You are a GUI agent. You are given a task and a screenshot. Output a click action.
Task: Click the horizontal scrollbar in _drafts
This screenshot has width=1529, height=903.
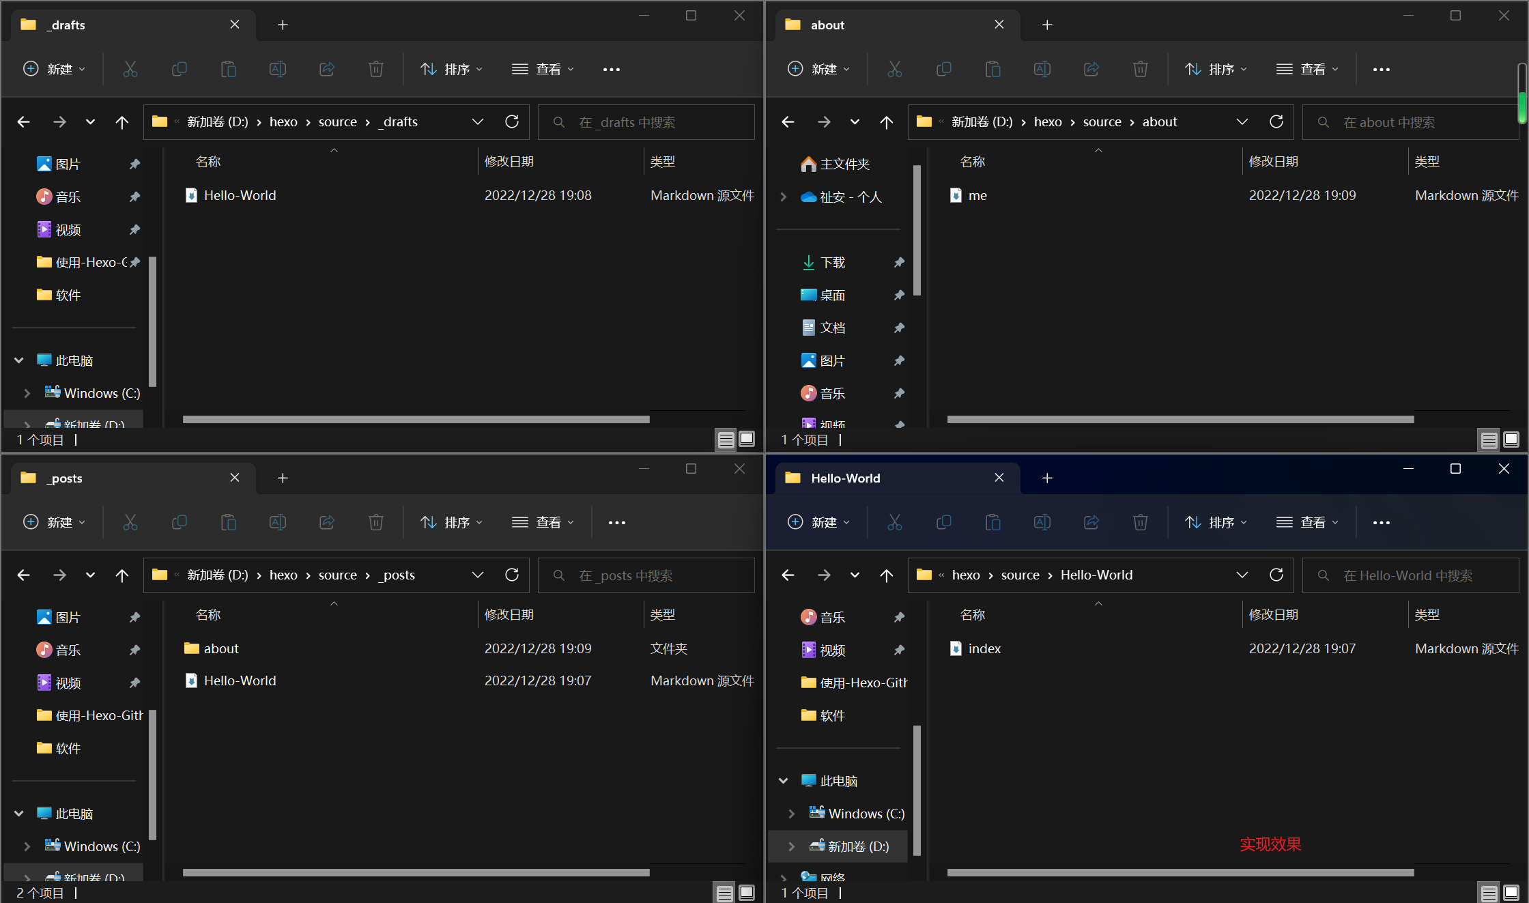[418, 420]
